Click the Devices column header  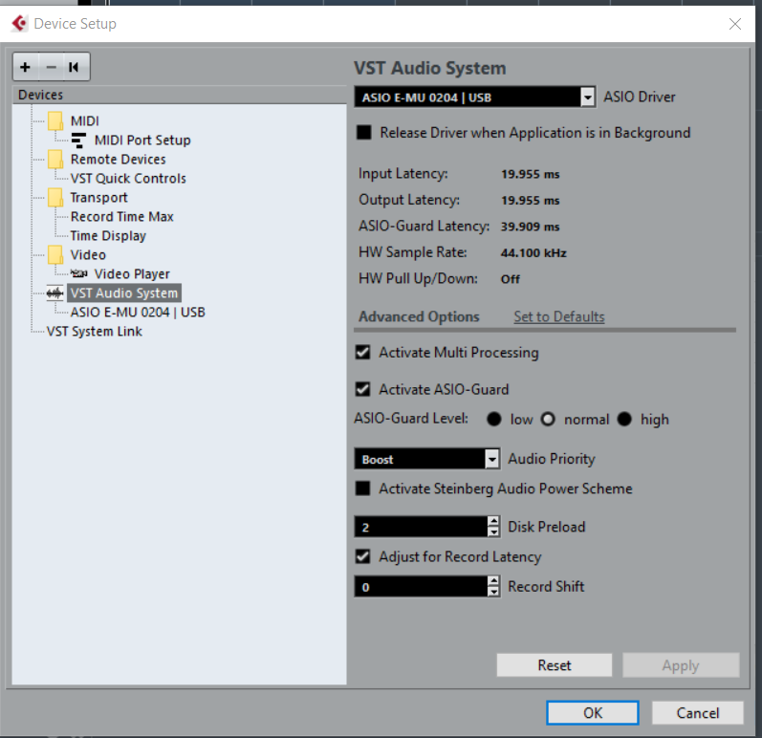(179, 95)
